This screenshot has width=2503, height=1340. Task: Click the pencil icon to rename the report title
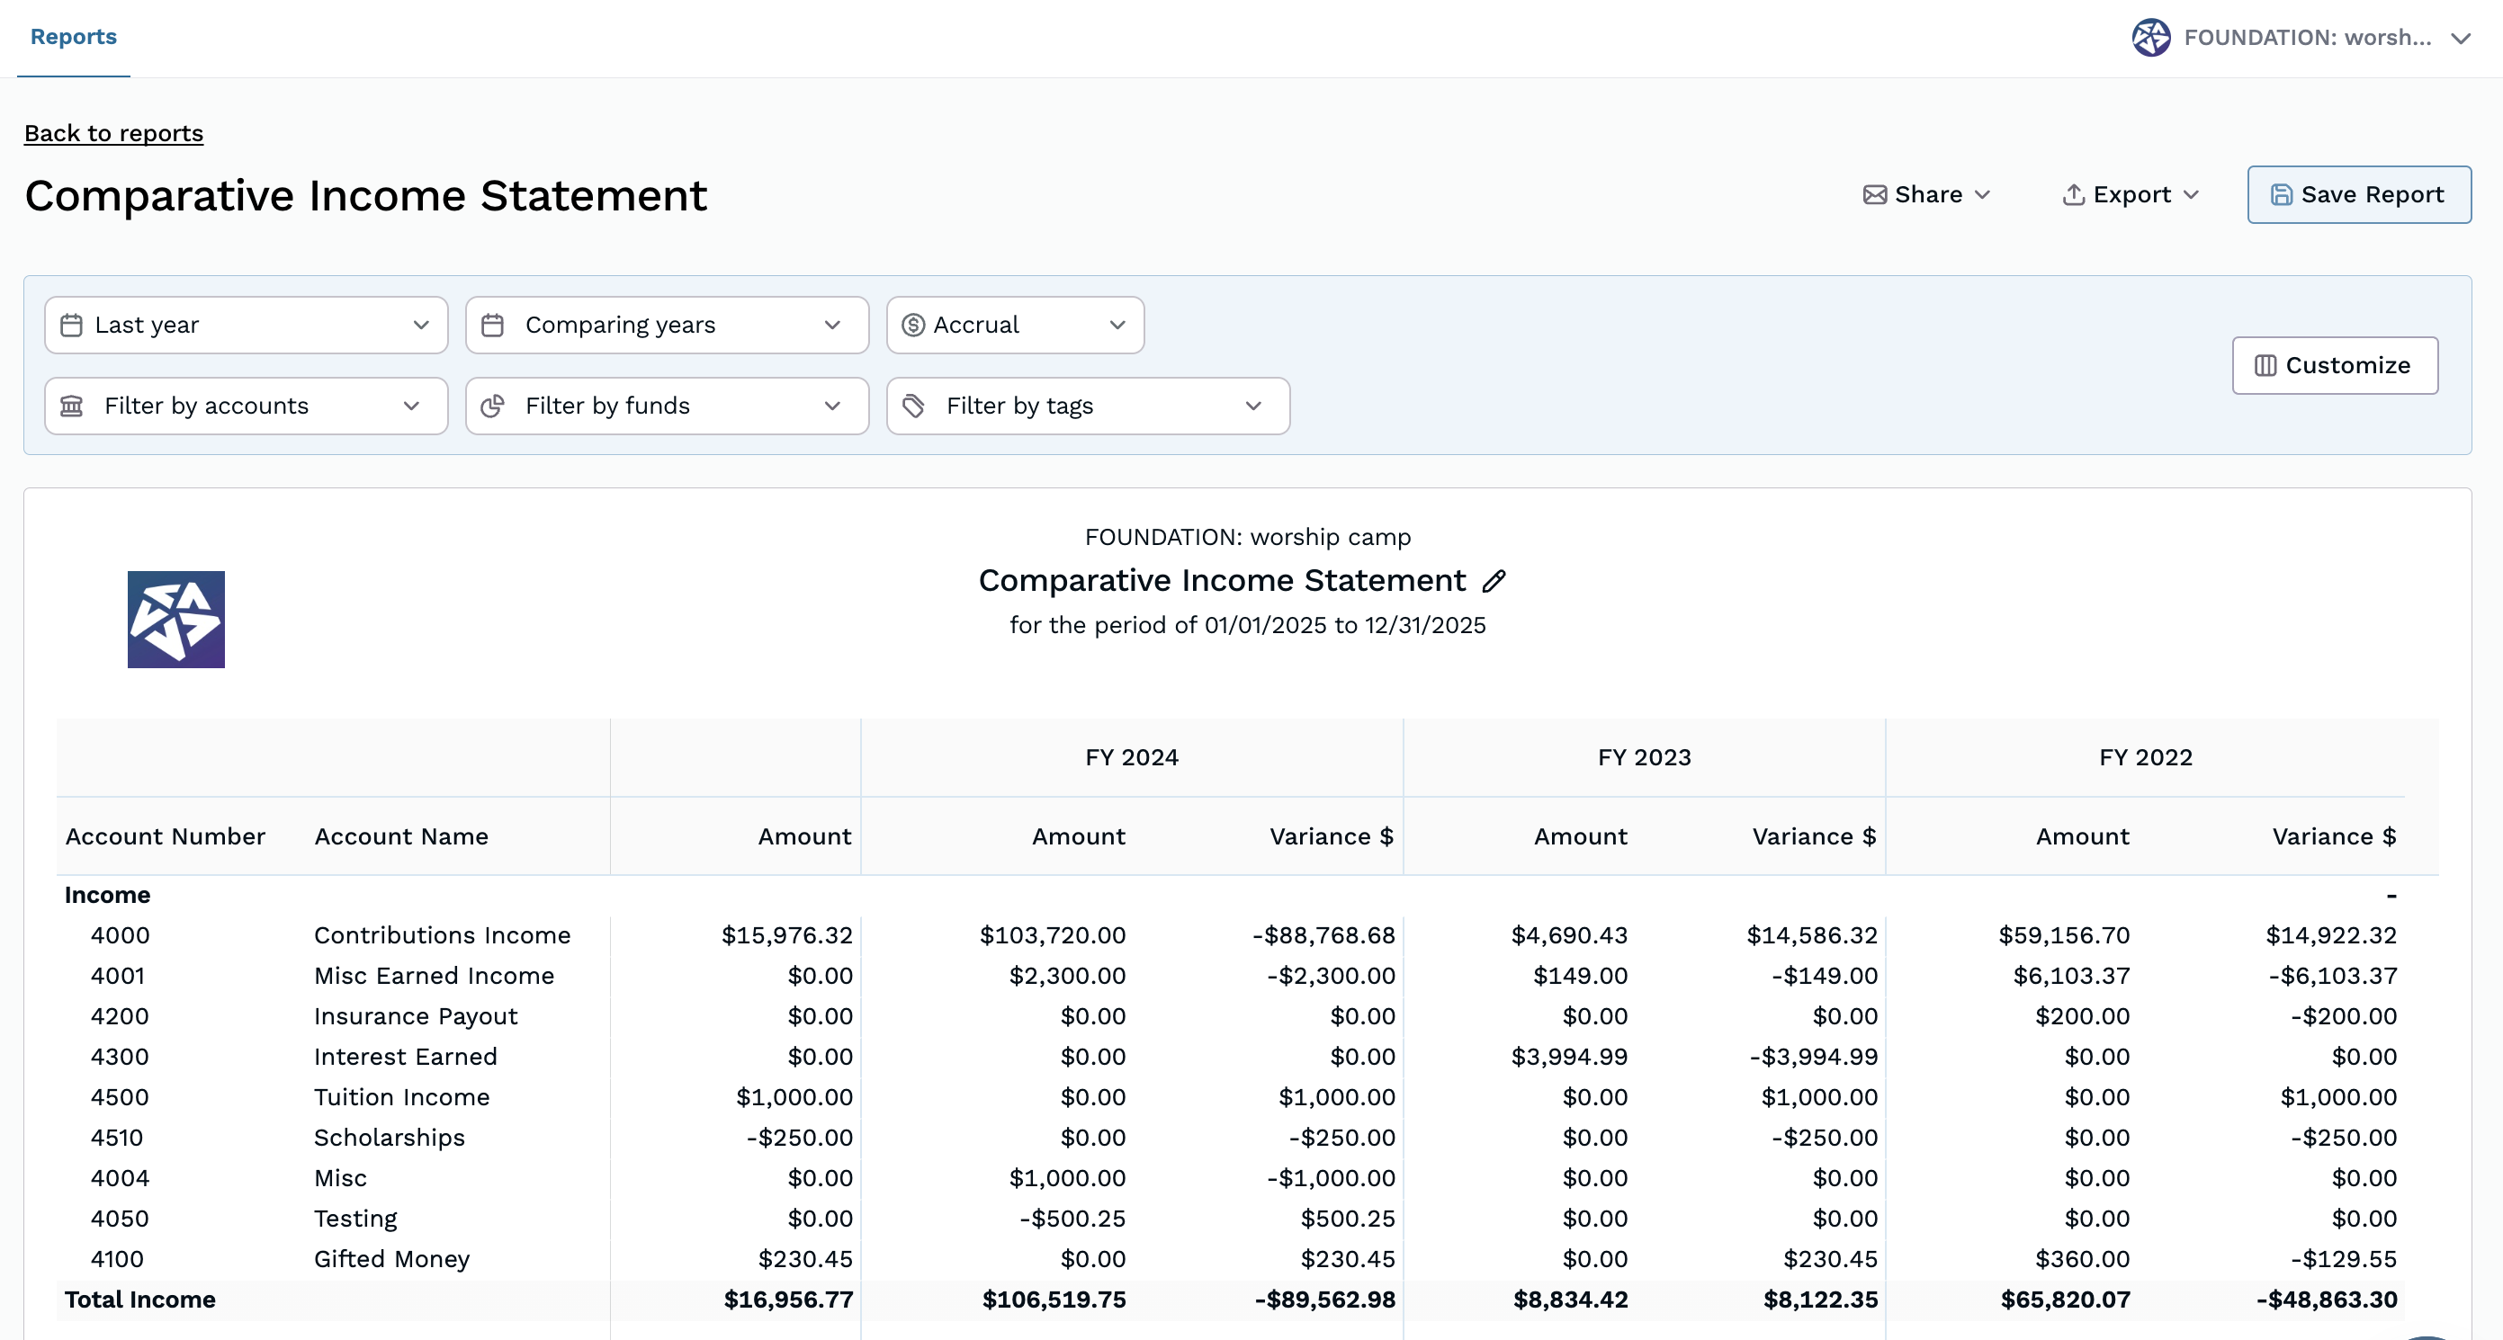(1494, 581)
